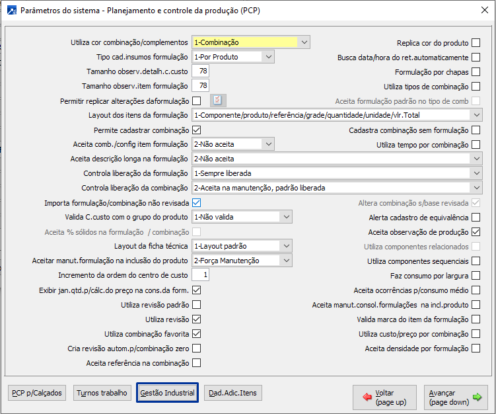Uncheck Permite cadastrar combinação
This screenshot has width=496, height=414.
point(196,130)
